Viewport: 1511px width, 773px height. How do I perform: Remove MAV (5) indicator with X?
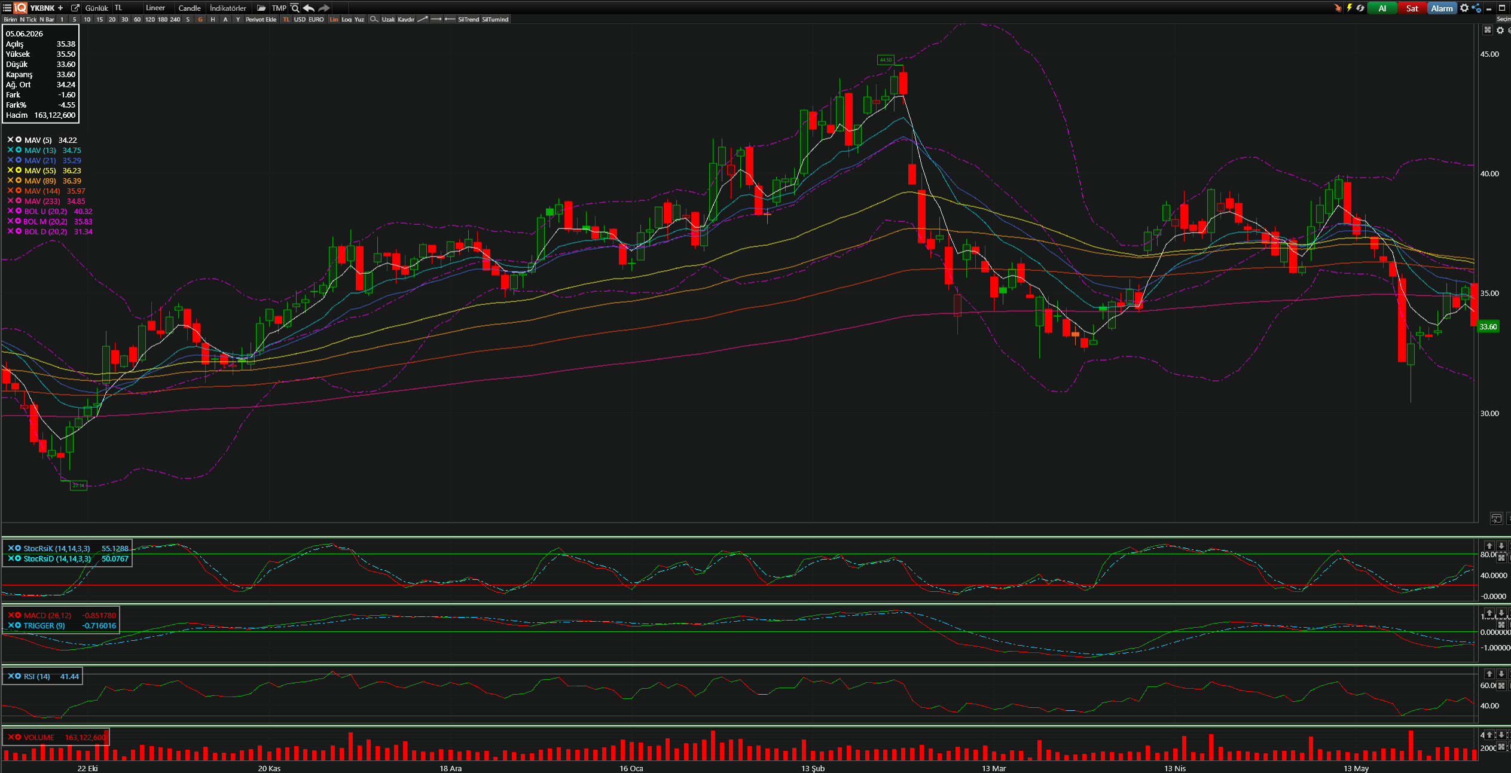(x=10, y=140)
